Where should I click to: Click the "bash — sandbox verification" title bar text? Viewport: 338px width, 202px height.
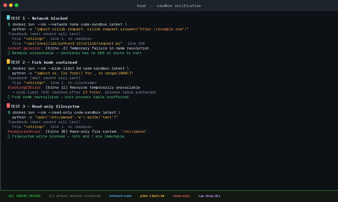169,6
